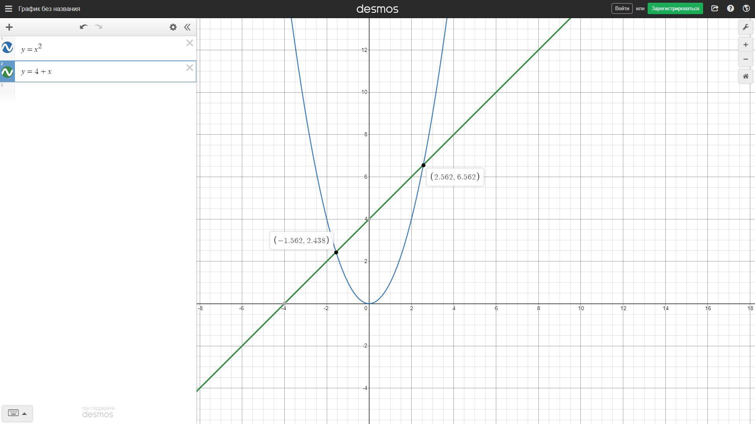The width and height of the screenshot is (755, 424).
Task: Collapse the expression list panel
Action: pos(188,27)
